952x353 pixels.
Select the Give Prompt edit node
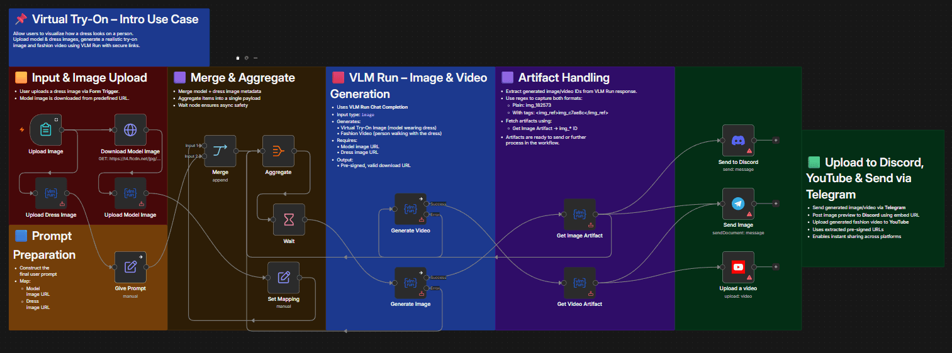(130, 266)
